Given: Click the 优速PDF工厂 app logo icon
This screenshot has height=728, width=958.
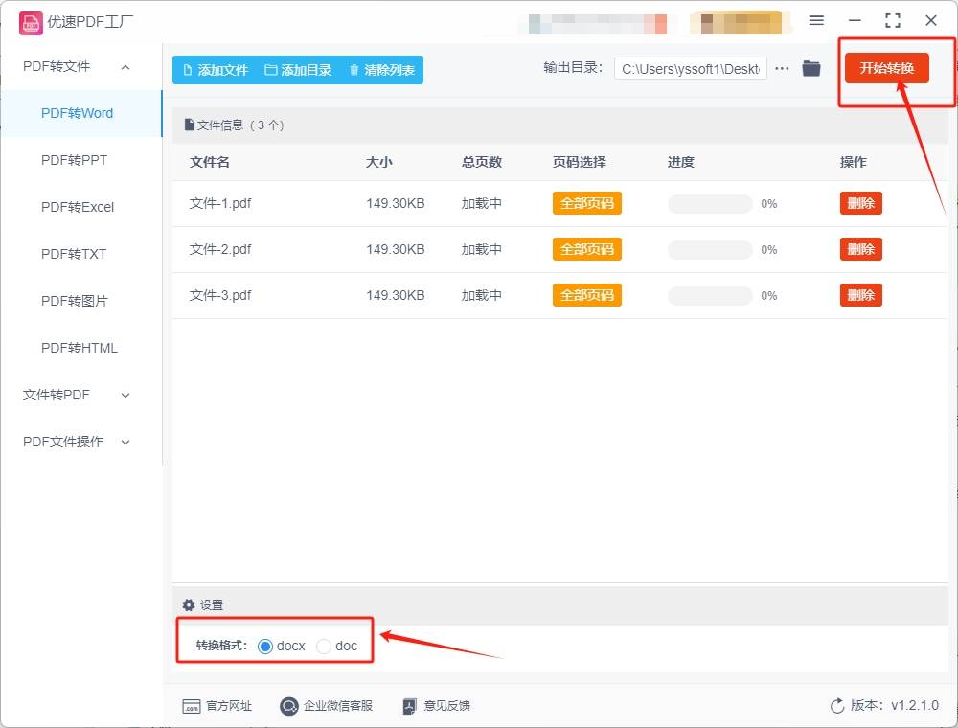Looking at the screenshot, I should click(31, 23).
